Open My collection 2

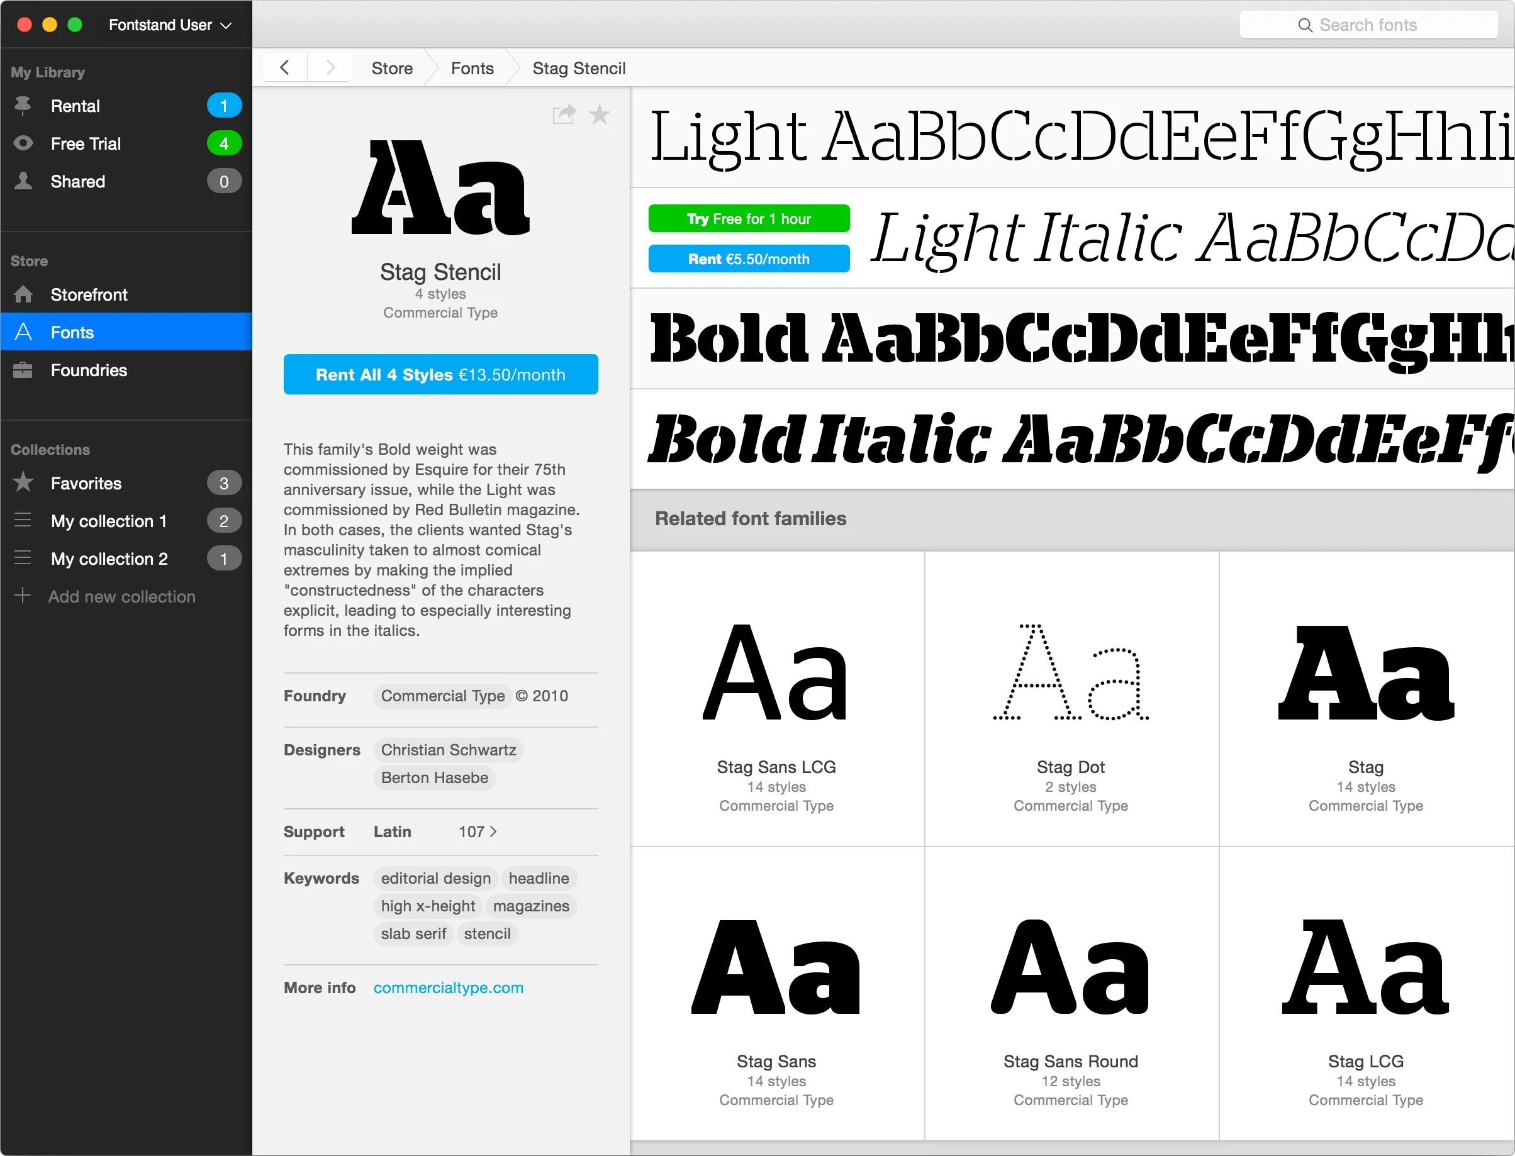point(126,559)
